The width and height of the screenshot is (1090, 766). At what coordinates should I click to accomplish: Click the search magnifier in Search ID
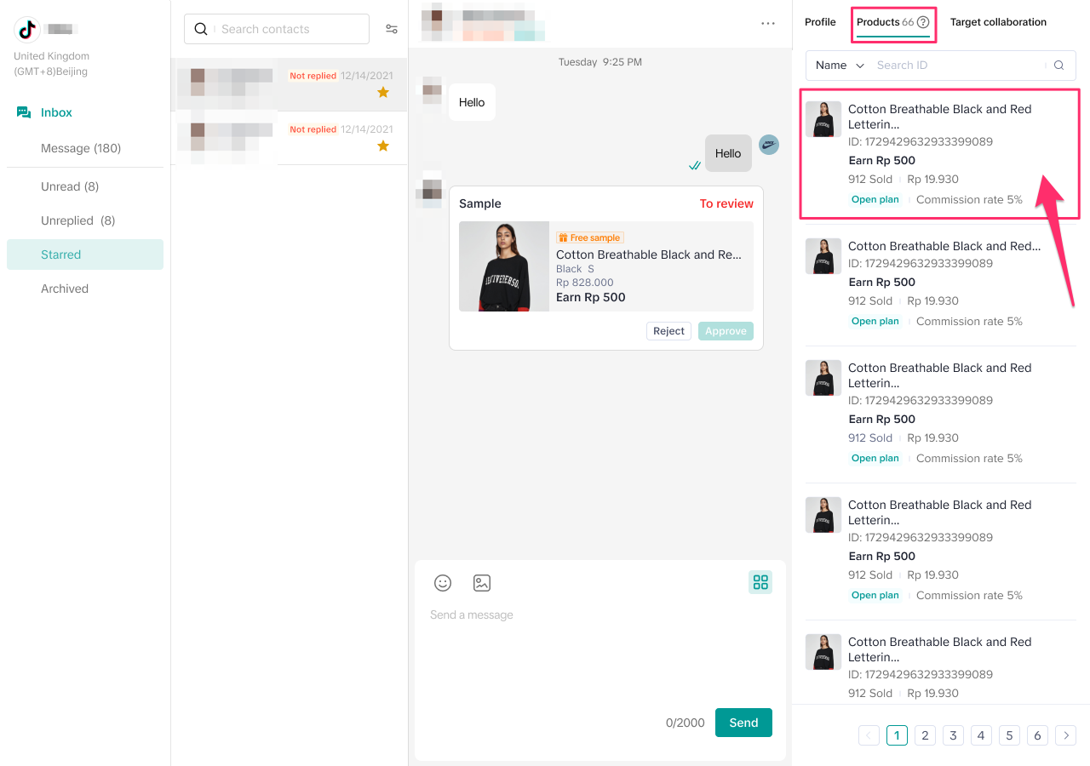tap(1058, 66)
